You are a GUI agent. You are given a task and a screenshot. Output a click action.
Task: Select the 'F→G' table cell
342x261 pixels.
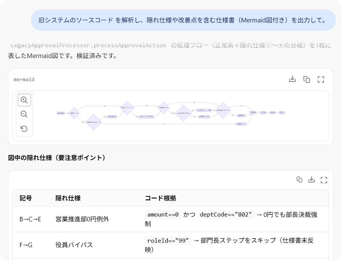pos(26,245)
